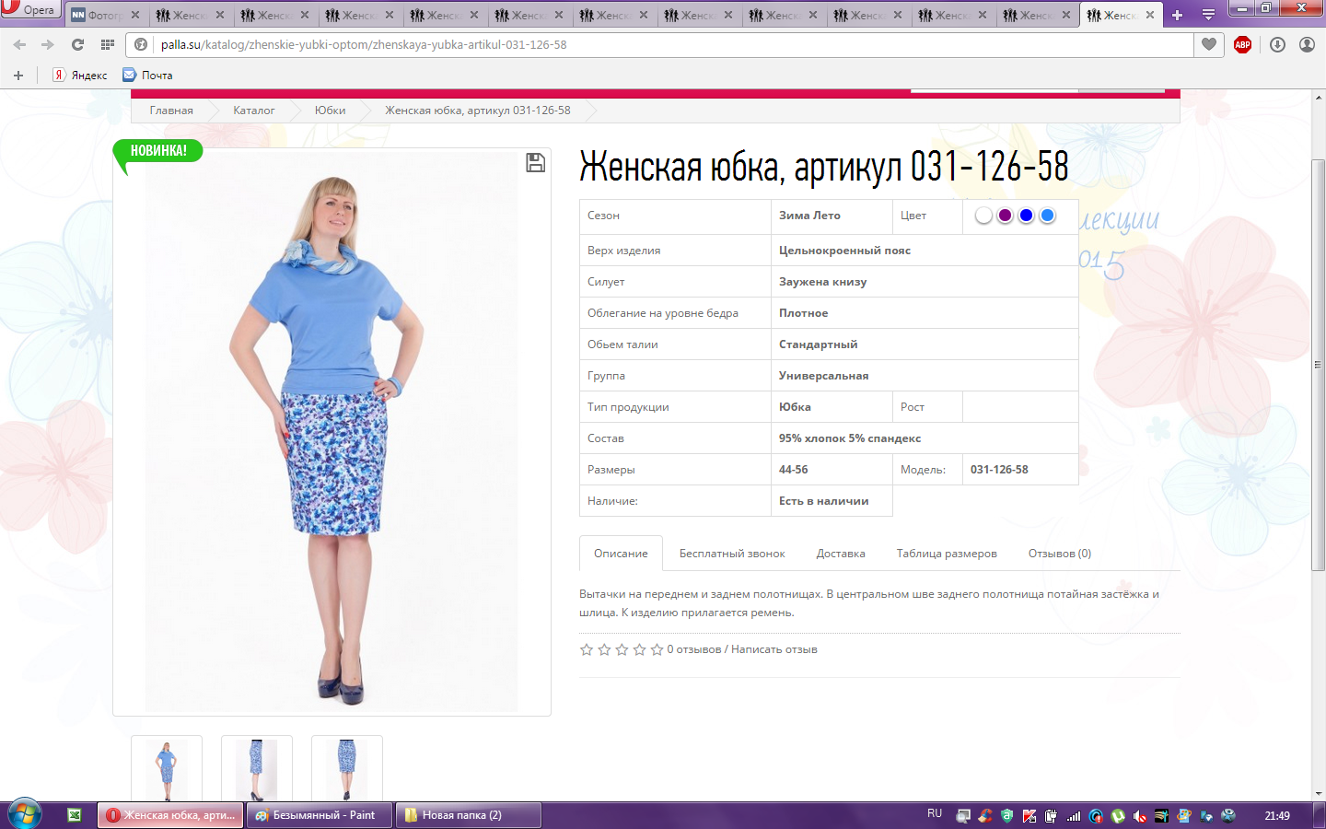Image resolution: width=1326 pixels, height=829 pixels.
Task: Open the browser downloads icon
Action: click(1277, 44)
